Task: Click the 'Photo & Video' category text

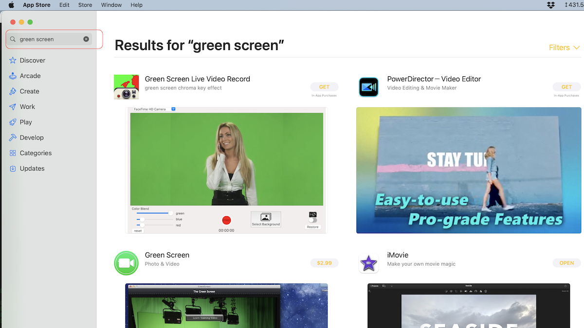Action: [x=162, y=264]
